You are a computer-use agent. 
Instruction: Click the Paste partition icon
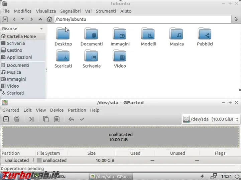point(57,119)
